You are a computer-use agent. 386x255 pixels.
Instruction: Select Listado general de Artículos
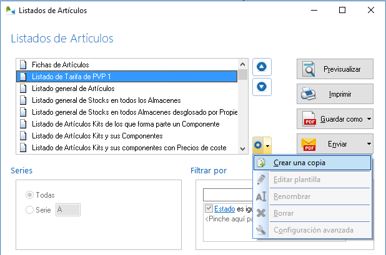pos(127,89)
